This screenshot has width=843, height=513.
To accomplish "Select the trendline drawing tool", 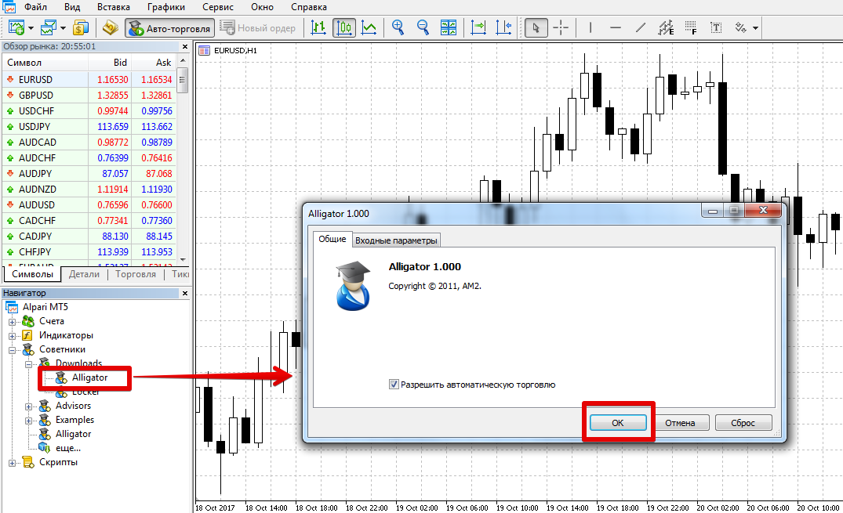I will point(641,28).
